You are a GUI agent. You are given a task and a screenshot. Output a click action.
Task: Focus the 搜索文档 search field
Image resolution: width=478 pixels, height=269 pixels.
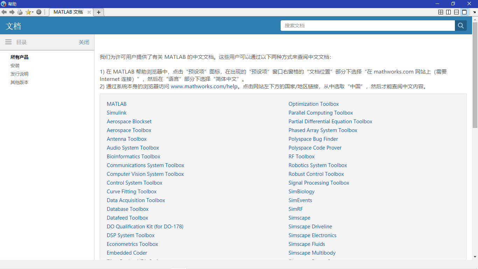pos(368,26)
